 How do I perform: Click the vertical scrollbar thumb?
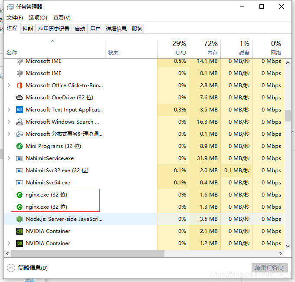[x=288, y=116]
